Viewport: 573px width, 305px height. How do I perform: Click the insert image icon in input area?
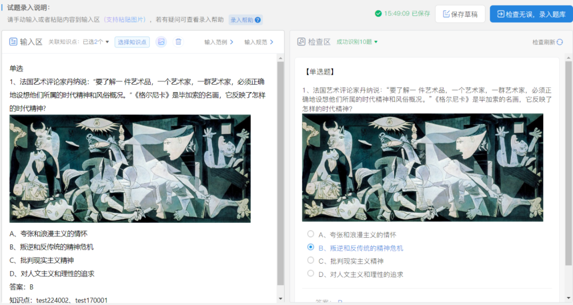pos(161,42)
